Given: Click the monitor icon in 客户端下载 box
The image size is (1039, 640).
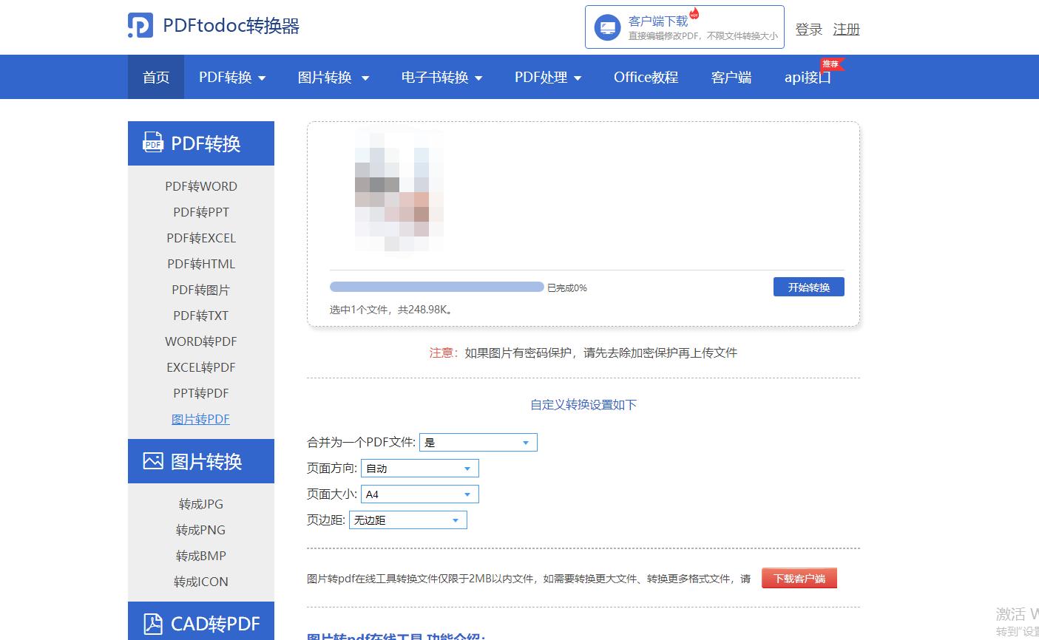Looking at the screenshot, I should 607,28.
